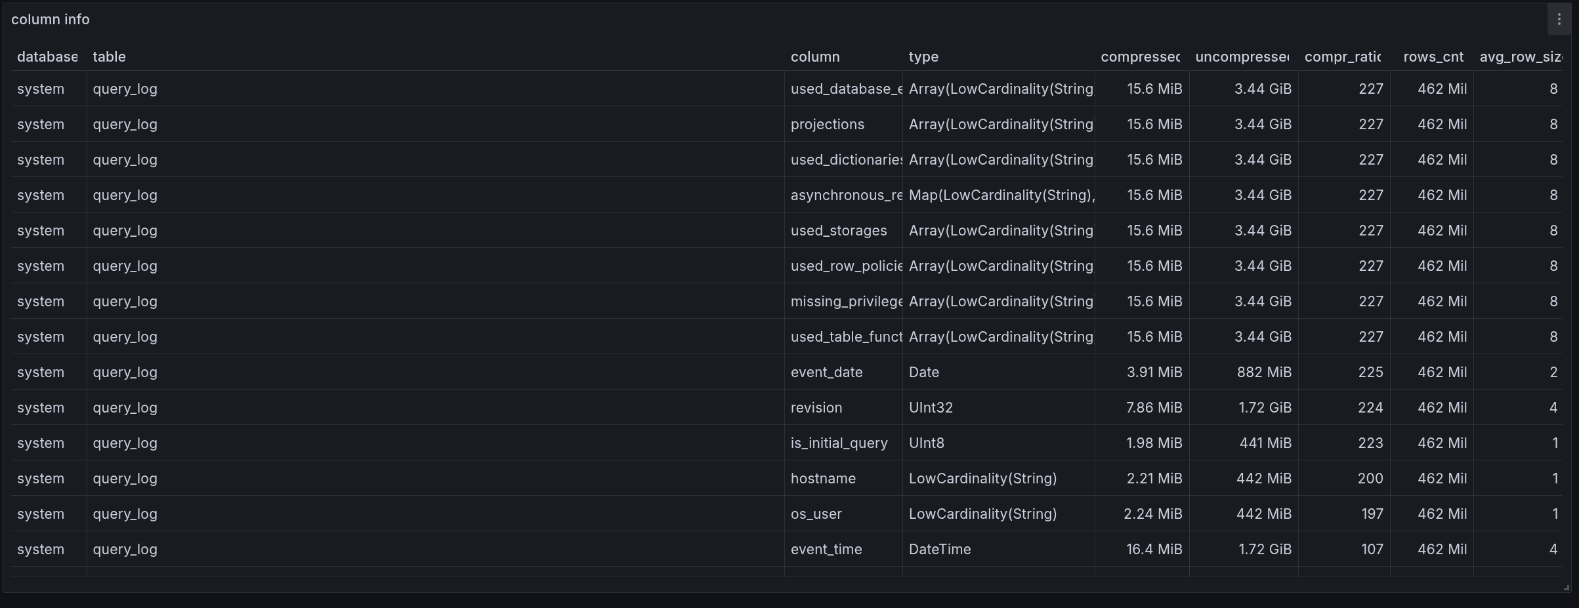Sort by the table column header
This screenshot has height=608, width=1579.
109,57
